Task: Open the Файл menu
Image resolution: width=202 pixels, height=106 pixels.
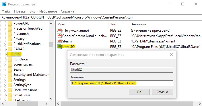Action: (x=6, y=11)
